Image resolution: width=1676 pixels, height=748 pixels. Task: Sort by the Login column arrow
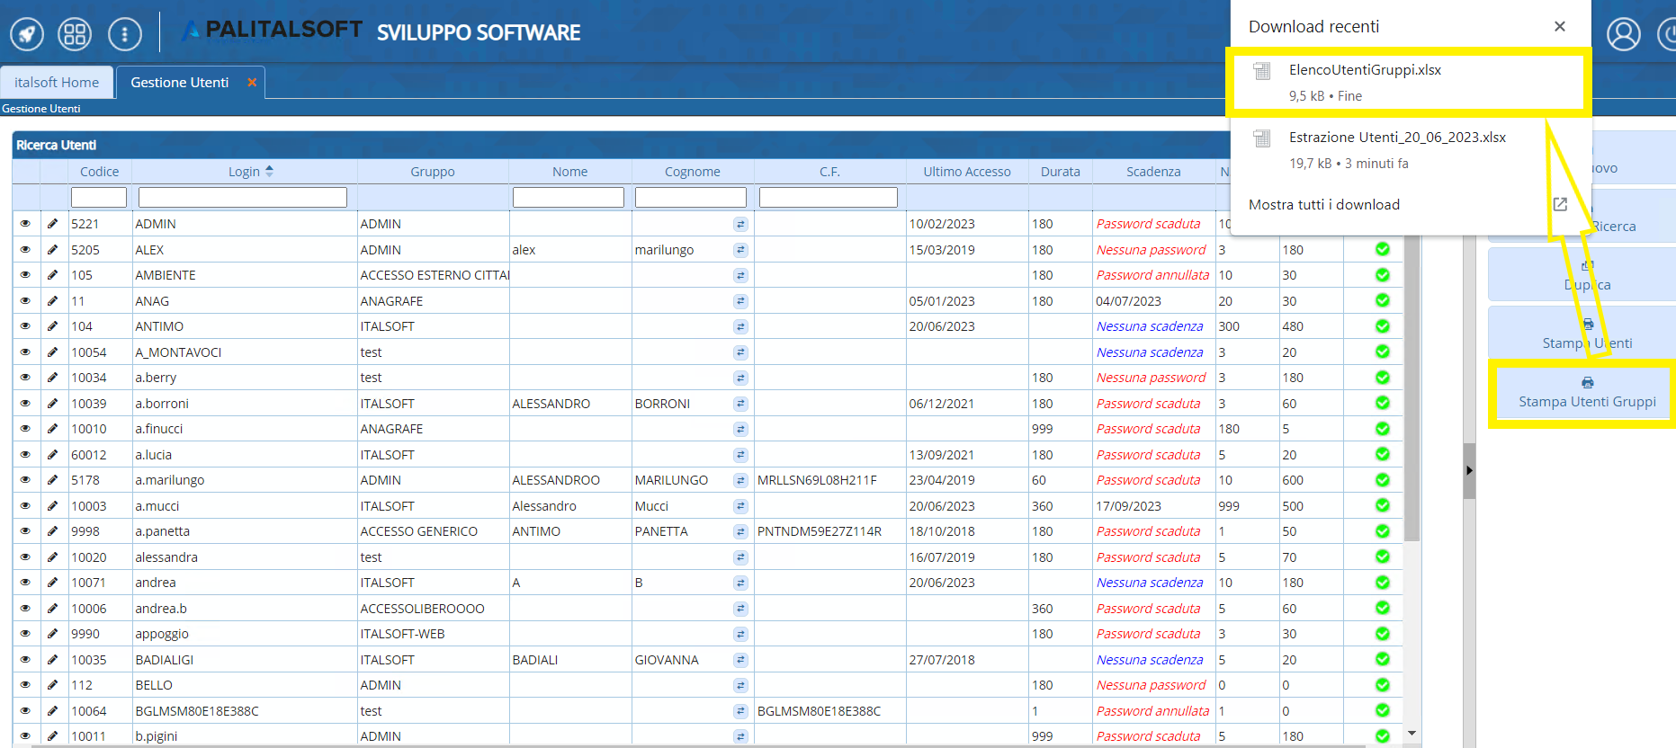coord(269,171)
